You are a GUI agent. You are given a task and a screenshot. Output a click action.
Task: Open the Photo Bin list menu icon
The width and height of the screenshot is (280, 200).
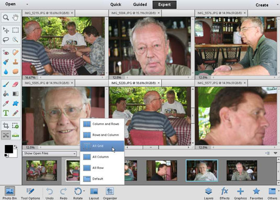pos(267,153)
